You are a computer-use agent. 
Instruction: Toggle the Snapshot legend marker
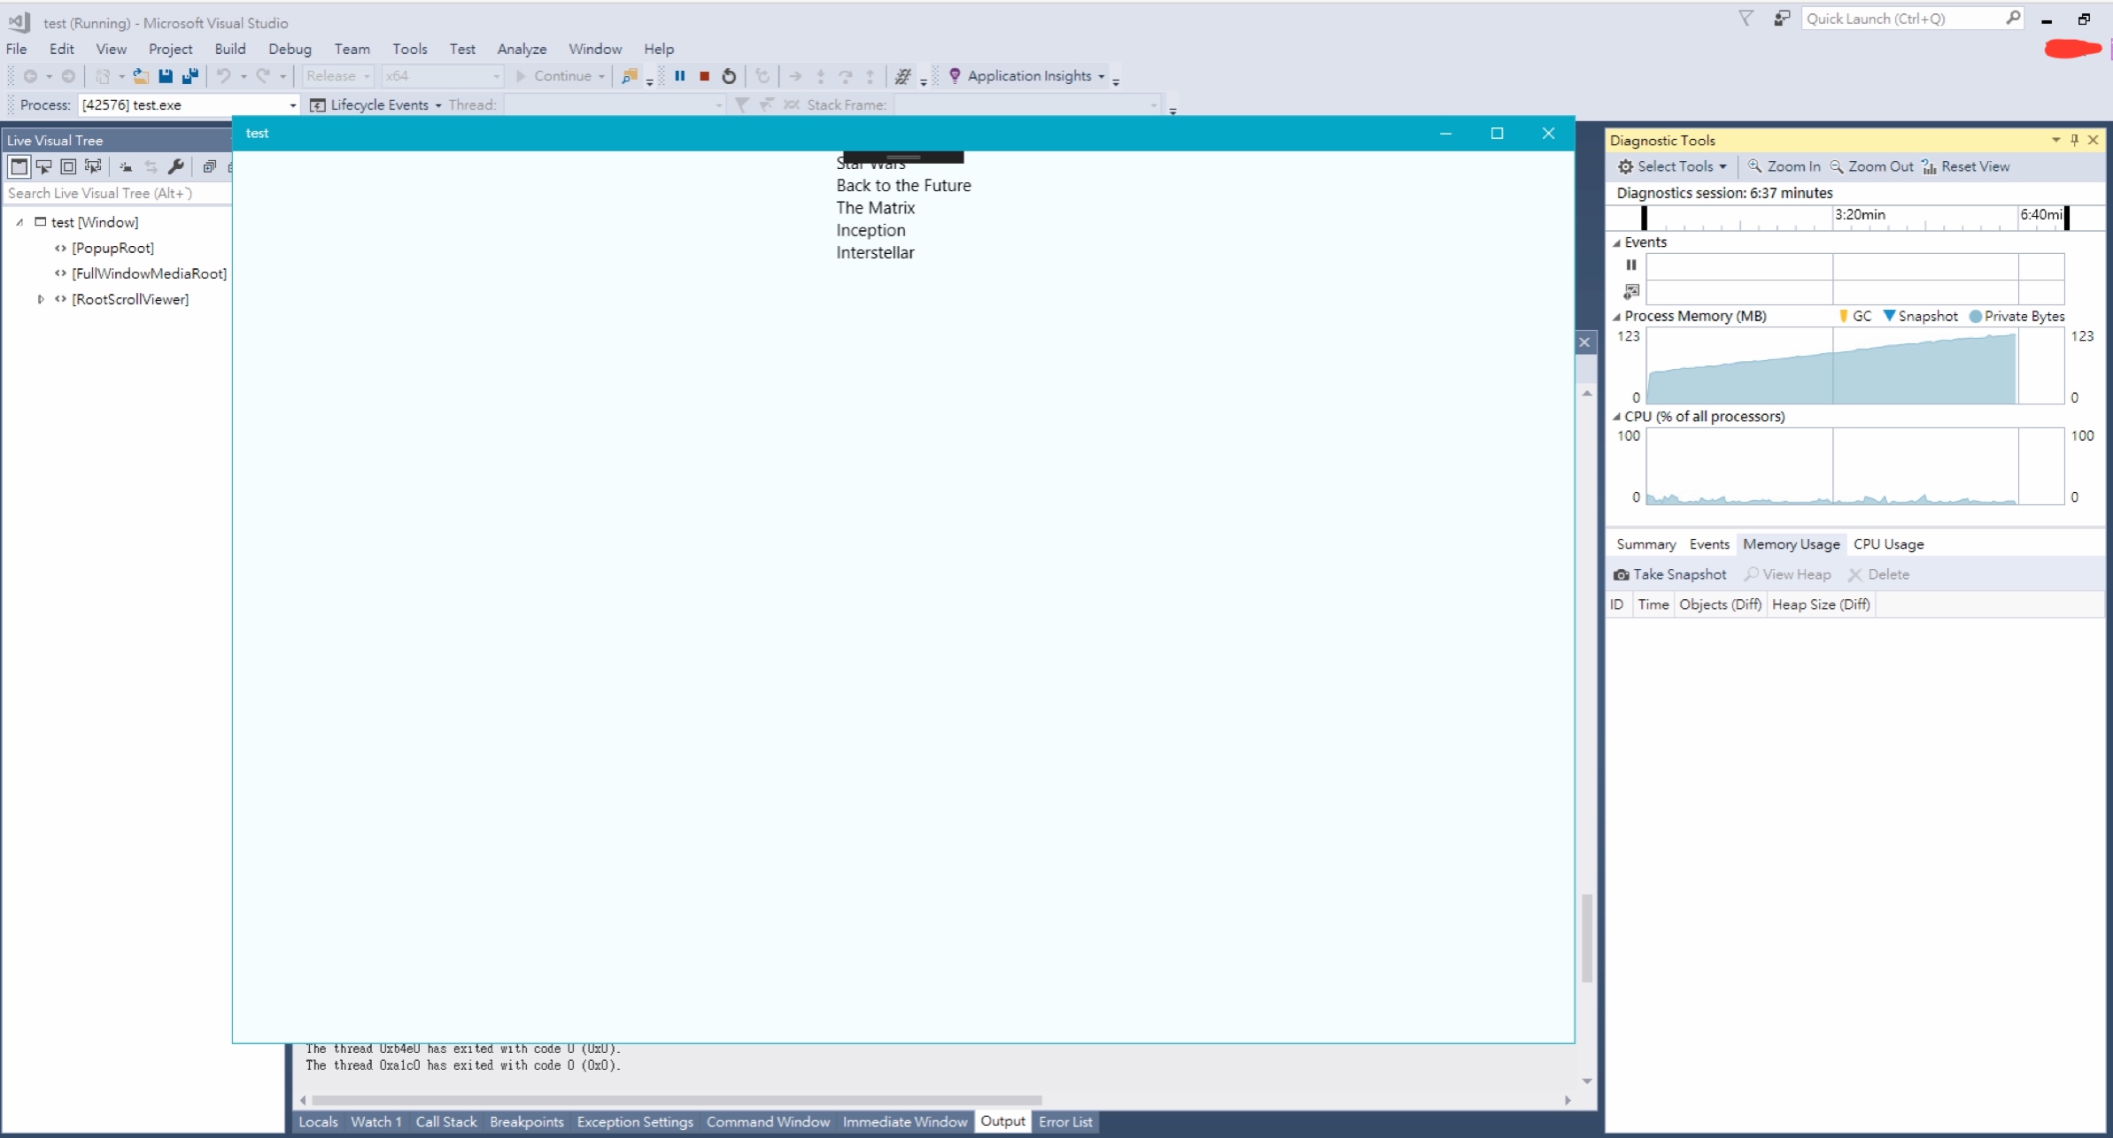pyautogui.click(x=1920, y=316)
